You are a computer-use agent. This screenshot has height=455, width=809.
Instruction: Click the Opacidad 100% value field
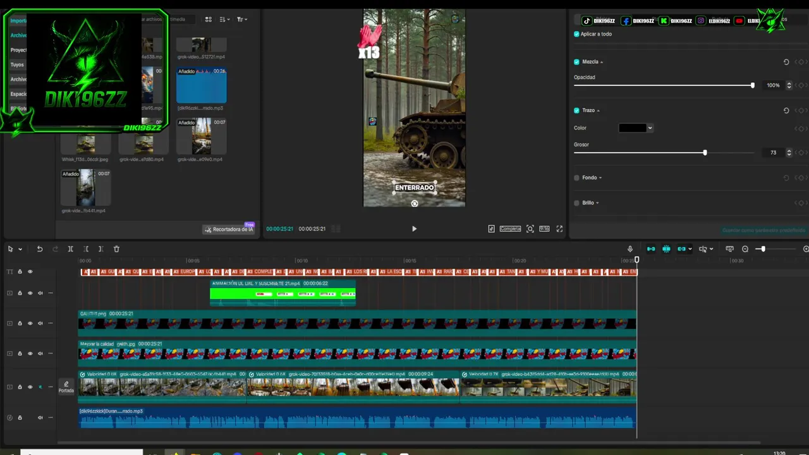(772, 85)
